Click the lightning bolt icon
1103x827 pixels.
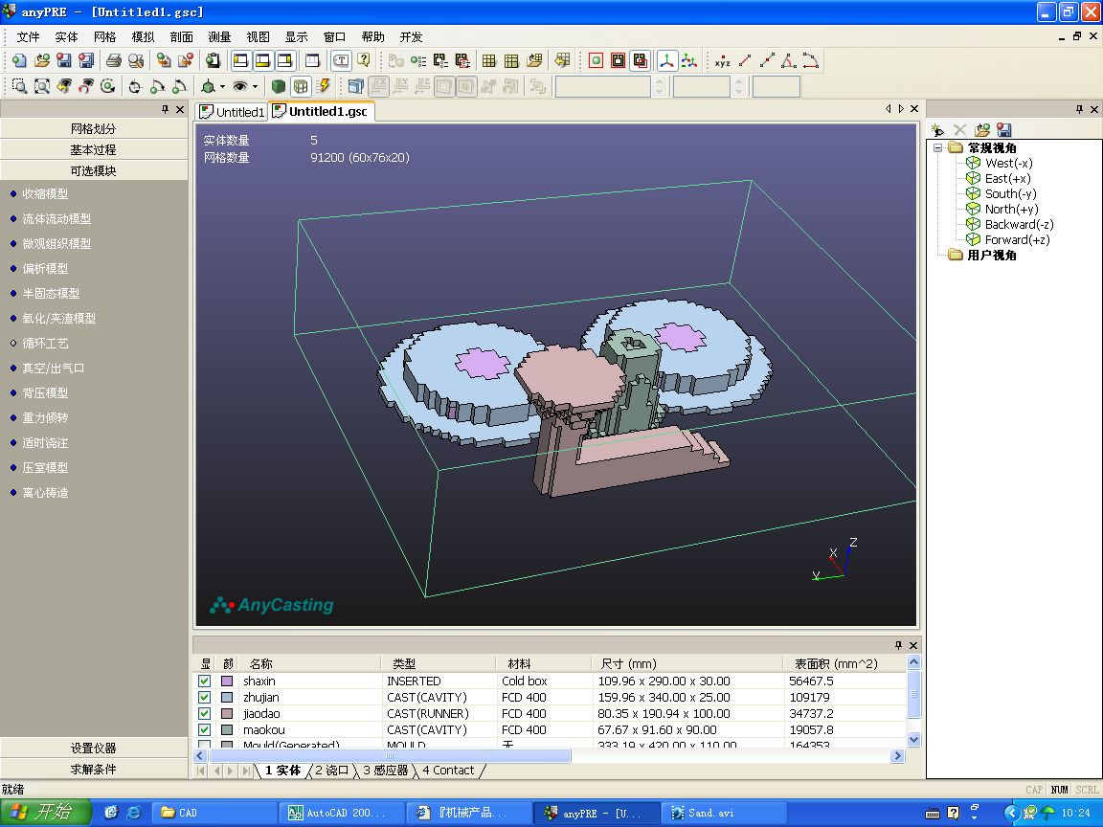[323, 86]
